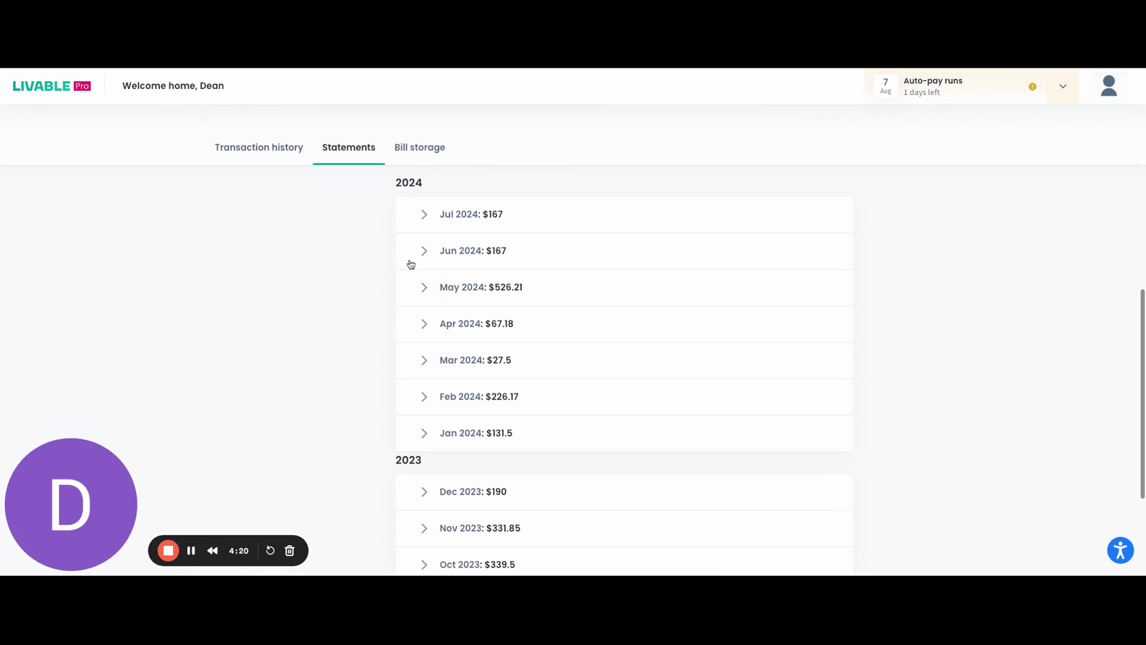Screen dimensions: 1146x645
Task: Pause the screen recording
Action: point(191,551)
